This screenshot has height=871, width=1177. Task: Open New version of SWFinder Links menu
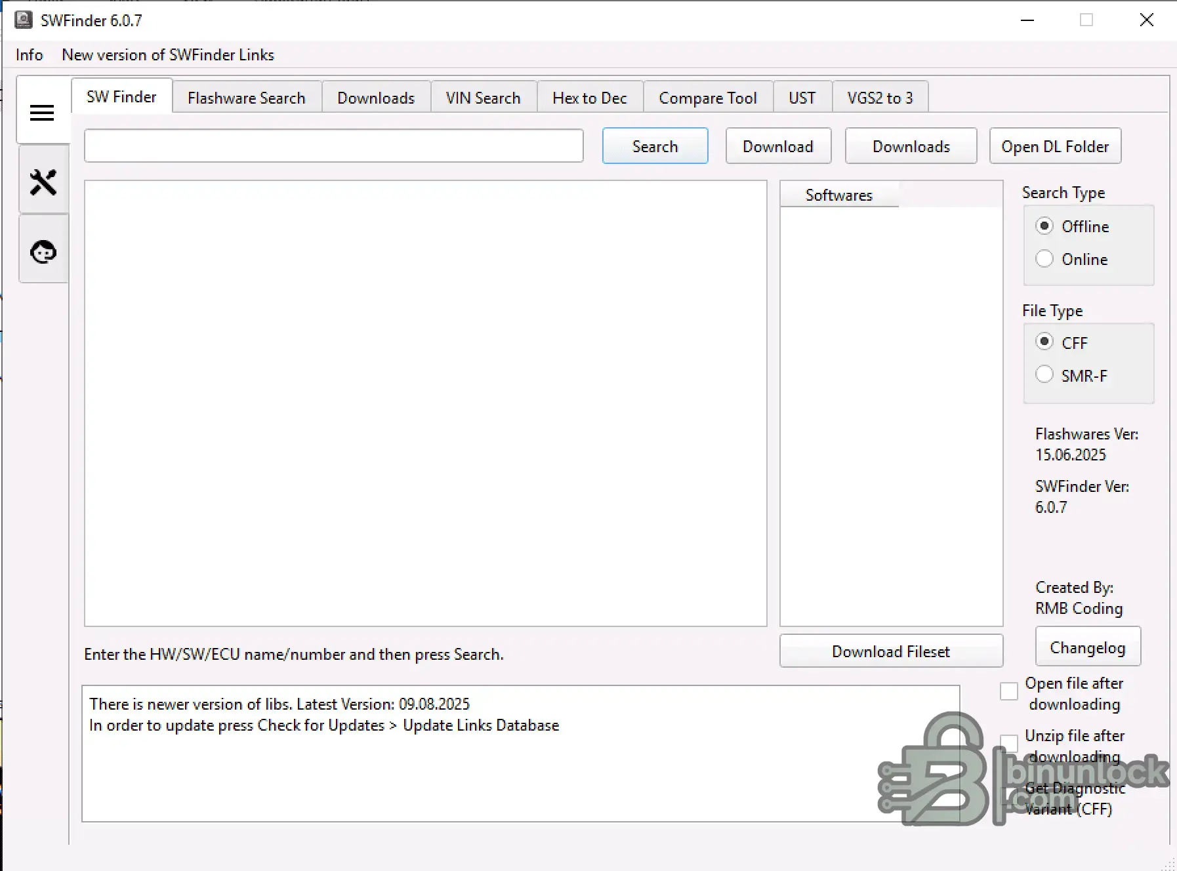click(168, 55)
